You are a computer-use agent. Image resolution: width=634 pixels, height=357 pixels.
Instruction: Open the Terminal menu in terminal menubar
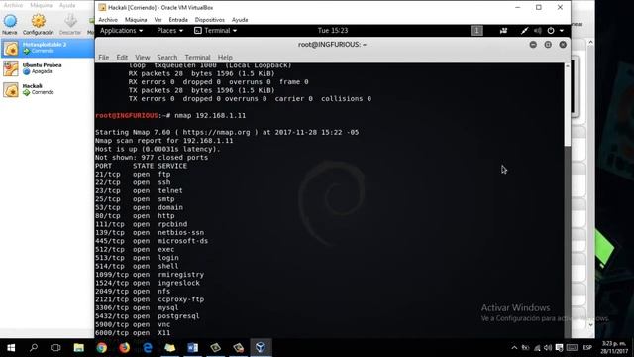tap(197, 58)
